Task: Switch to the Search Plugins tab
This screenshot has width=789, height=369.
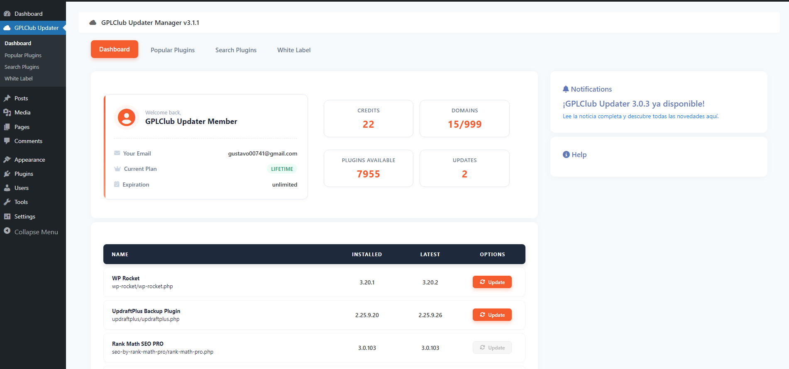Action: [236, 50]
